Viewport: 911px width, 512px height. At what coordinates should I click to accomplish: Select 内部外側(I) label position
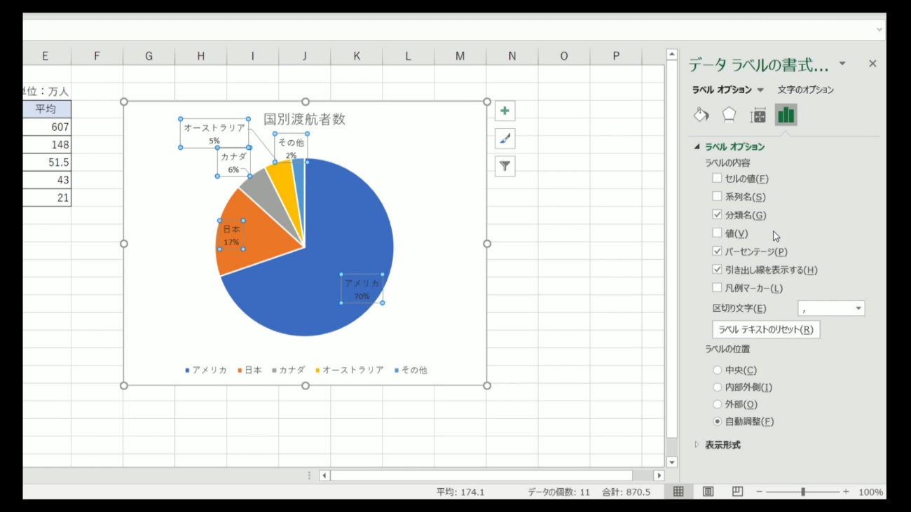717,387
